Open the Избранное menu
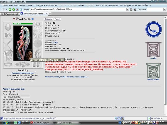The image size is (167, 125). (x=19, y=6)
